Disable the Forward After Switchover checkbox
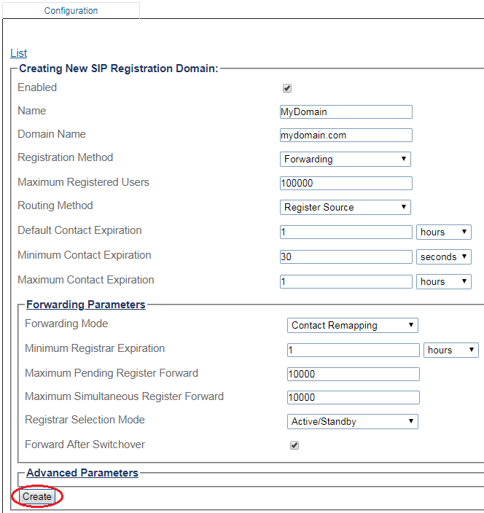Image resolution: width=484 pixels, height=513 pixels. click(x=294, y=445)
